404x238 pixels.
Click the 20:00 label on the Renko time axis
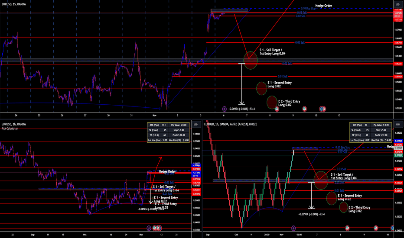(x=267, y=235)
